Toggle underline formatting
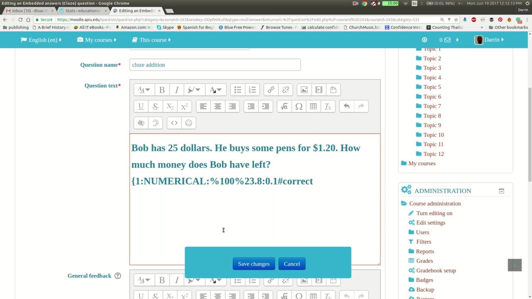 point(141,106)
